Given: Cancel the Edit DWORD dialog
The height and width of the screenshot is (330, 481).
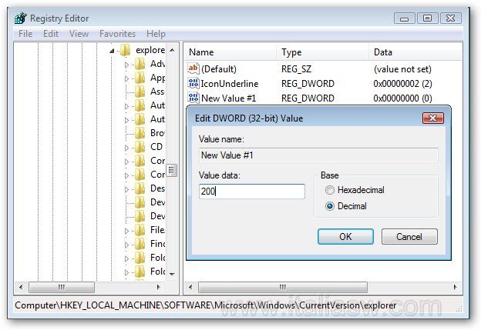Looking at the screenshot, I should click(409, 236).
